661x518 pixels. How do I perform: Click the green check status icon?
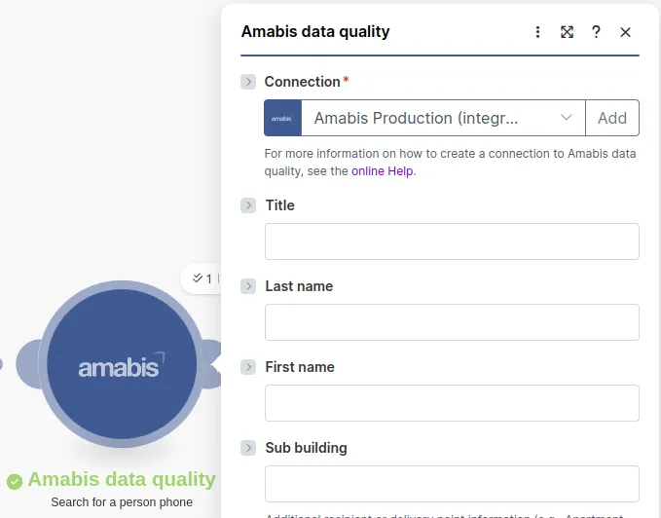point(15,481)
